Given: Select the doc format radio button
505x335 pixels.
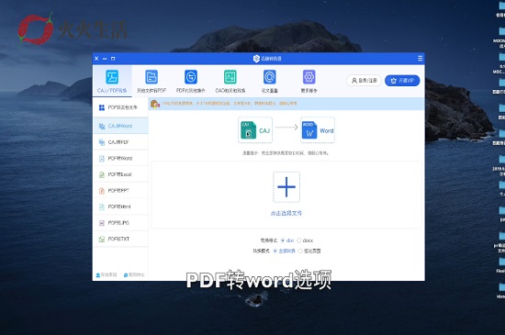Looking at the screenshot, I should point(283,240).
